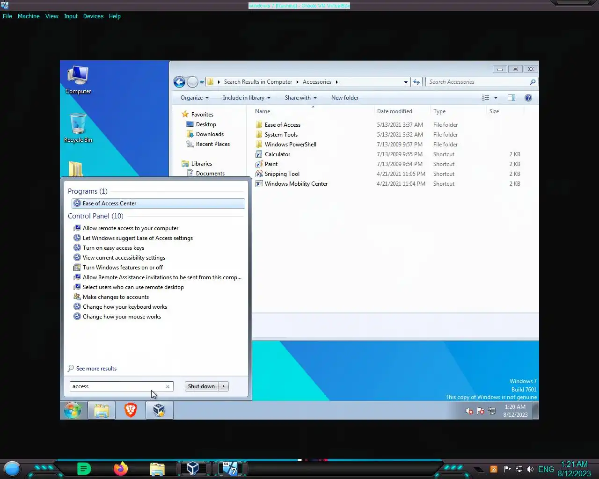The width and height of the screenshot is (599, 479).
Task: Select Windows Mobility Center file row
Action: (x=388, y=184)
